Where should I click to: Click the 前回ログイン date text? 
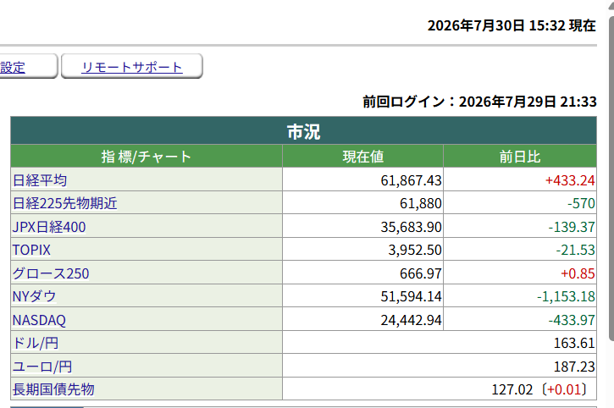[479, 102]
